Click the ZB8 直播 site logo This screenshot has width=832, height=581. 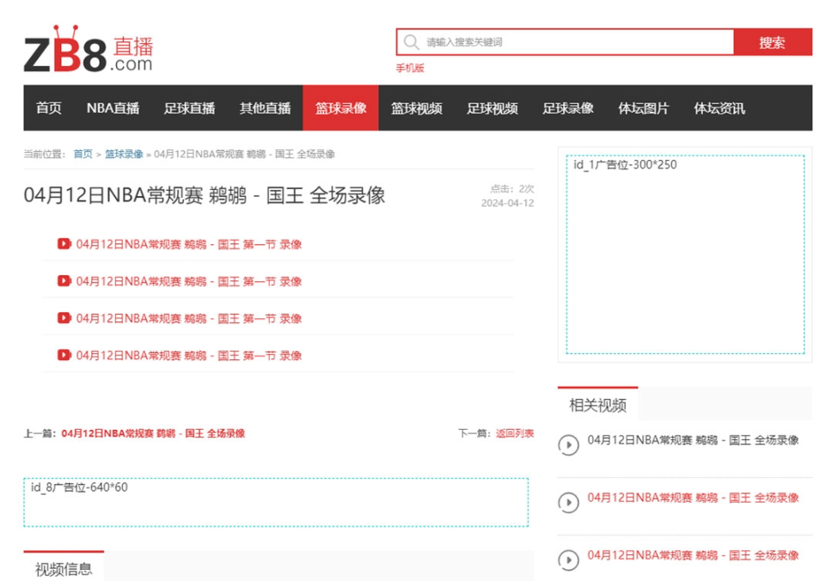coord(88,52)
